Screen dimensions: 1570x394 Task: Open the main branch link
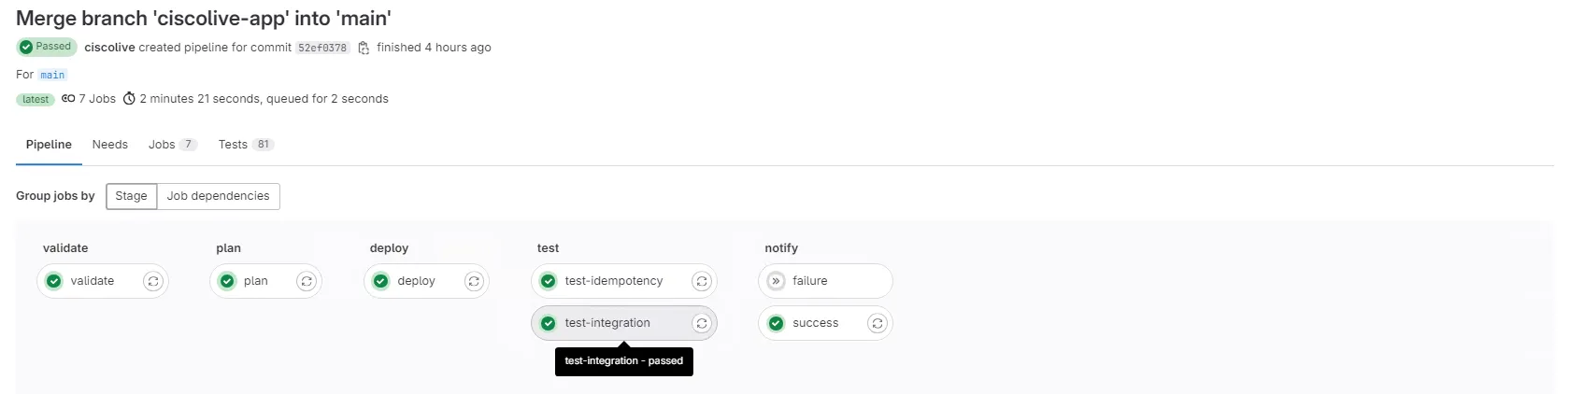(52, 75)
